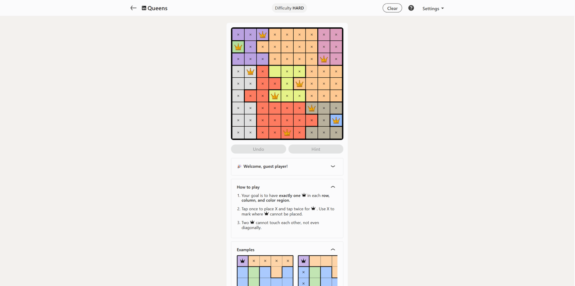This screenshot has width=575, height=286.
Task: Click the crown in the green cell
Action: 238,47
